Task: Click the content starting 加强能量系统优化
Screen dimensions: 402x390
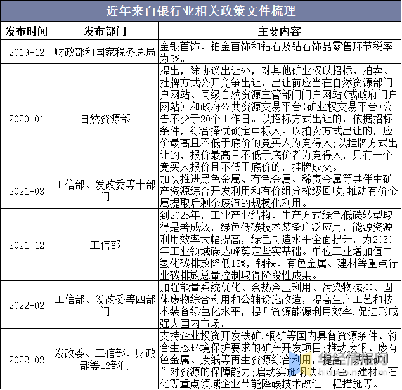Action: pos(279,305)
